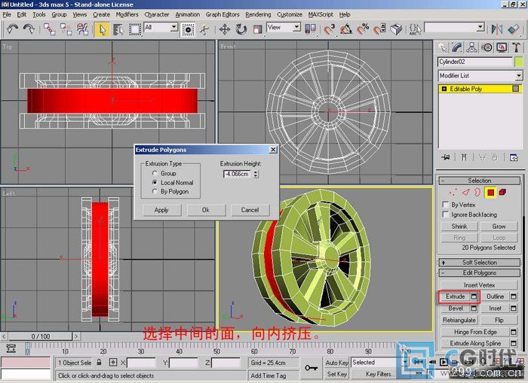The image size is (528, 383).
Task: Open the named selection sets dropdown
Action: pyautogui.click(x=480, y=27)
